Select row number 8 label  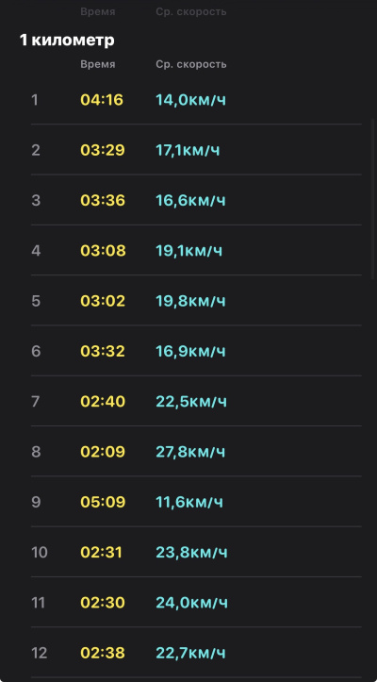(36, 452)
